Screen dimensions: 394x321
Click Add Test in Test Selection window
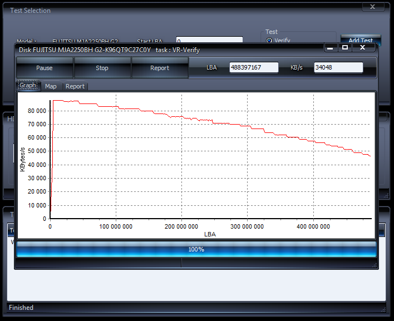tap(361, 40)
